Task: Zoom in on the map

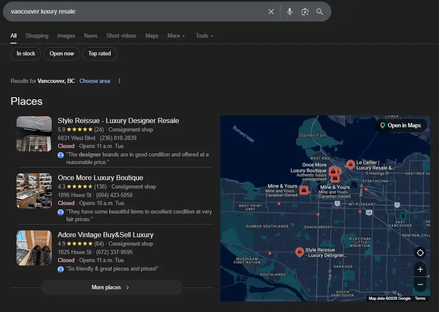Action: point(420,269)
